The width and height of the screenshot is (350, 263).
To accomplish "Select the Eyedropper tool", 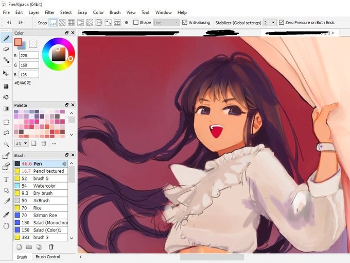I will (6, 215).
